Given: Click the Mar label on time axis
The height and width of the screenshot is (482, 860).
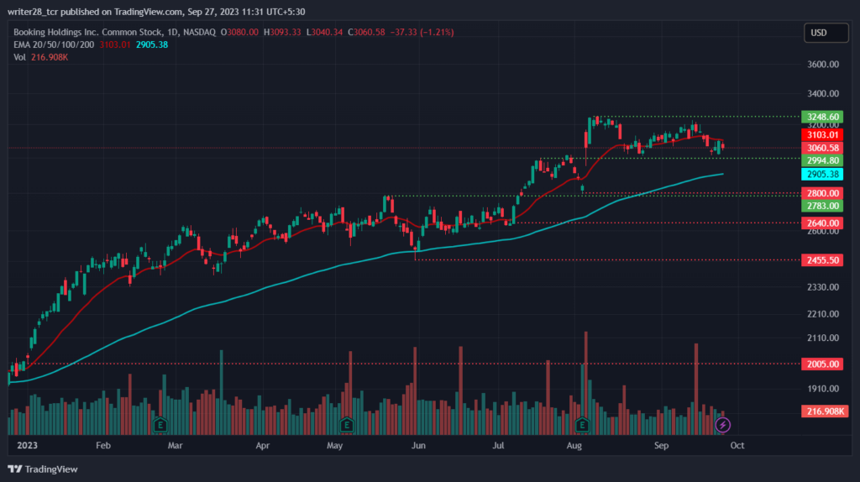Looking at the screenshot, I should tap(175, 446).
